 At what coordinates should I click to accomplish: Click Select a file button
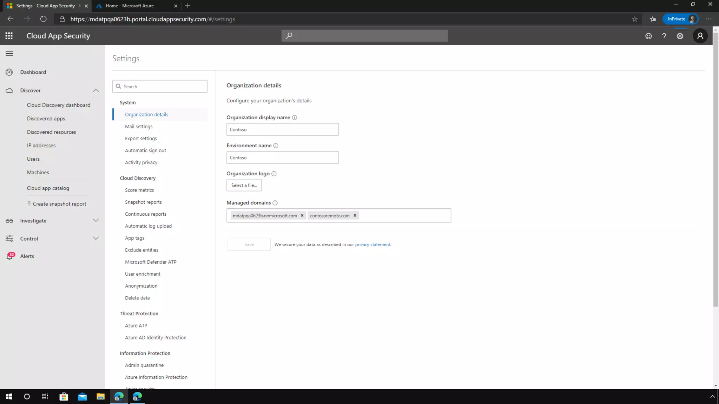(244, 185)
